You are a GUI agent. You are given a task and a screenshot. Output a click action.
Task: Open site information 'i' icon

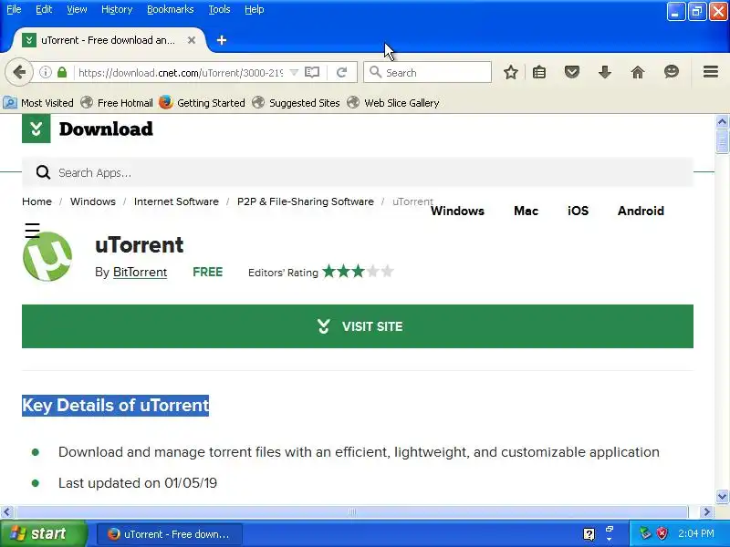(x=45, y=72)
